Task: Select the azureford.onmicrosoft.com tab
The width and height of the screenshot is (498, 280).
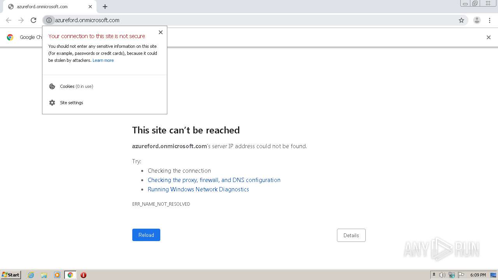Action: (x=50, y=7)
